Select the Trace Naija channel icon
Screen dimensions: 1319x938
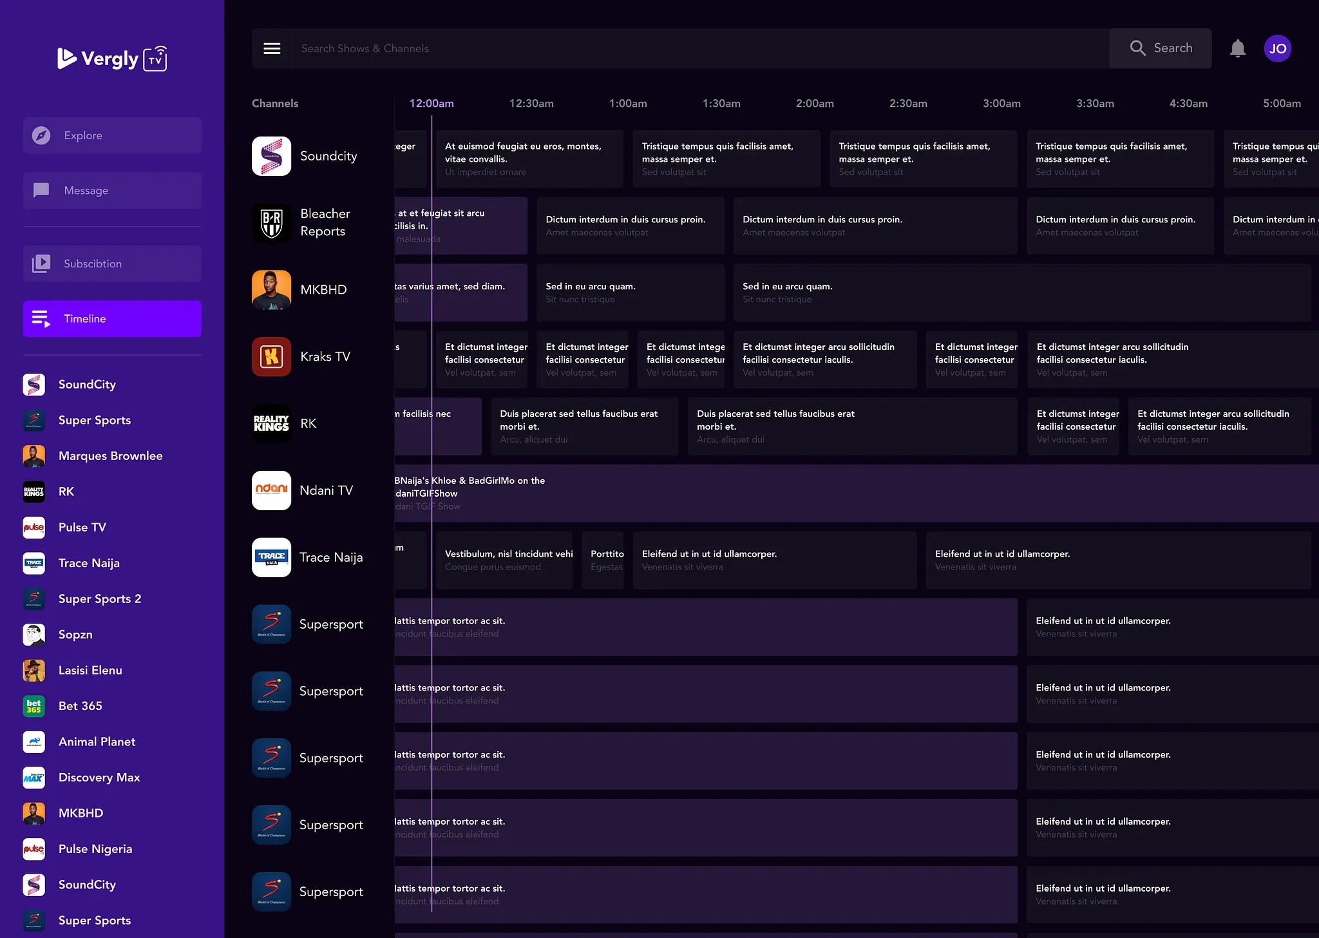pos(271,557)
